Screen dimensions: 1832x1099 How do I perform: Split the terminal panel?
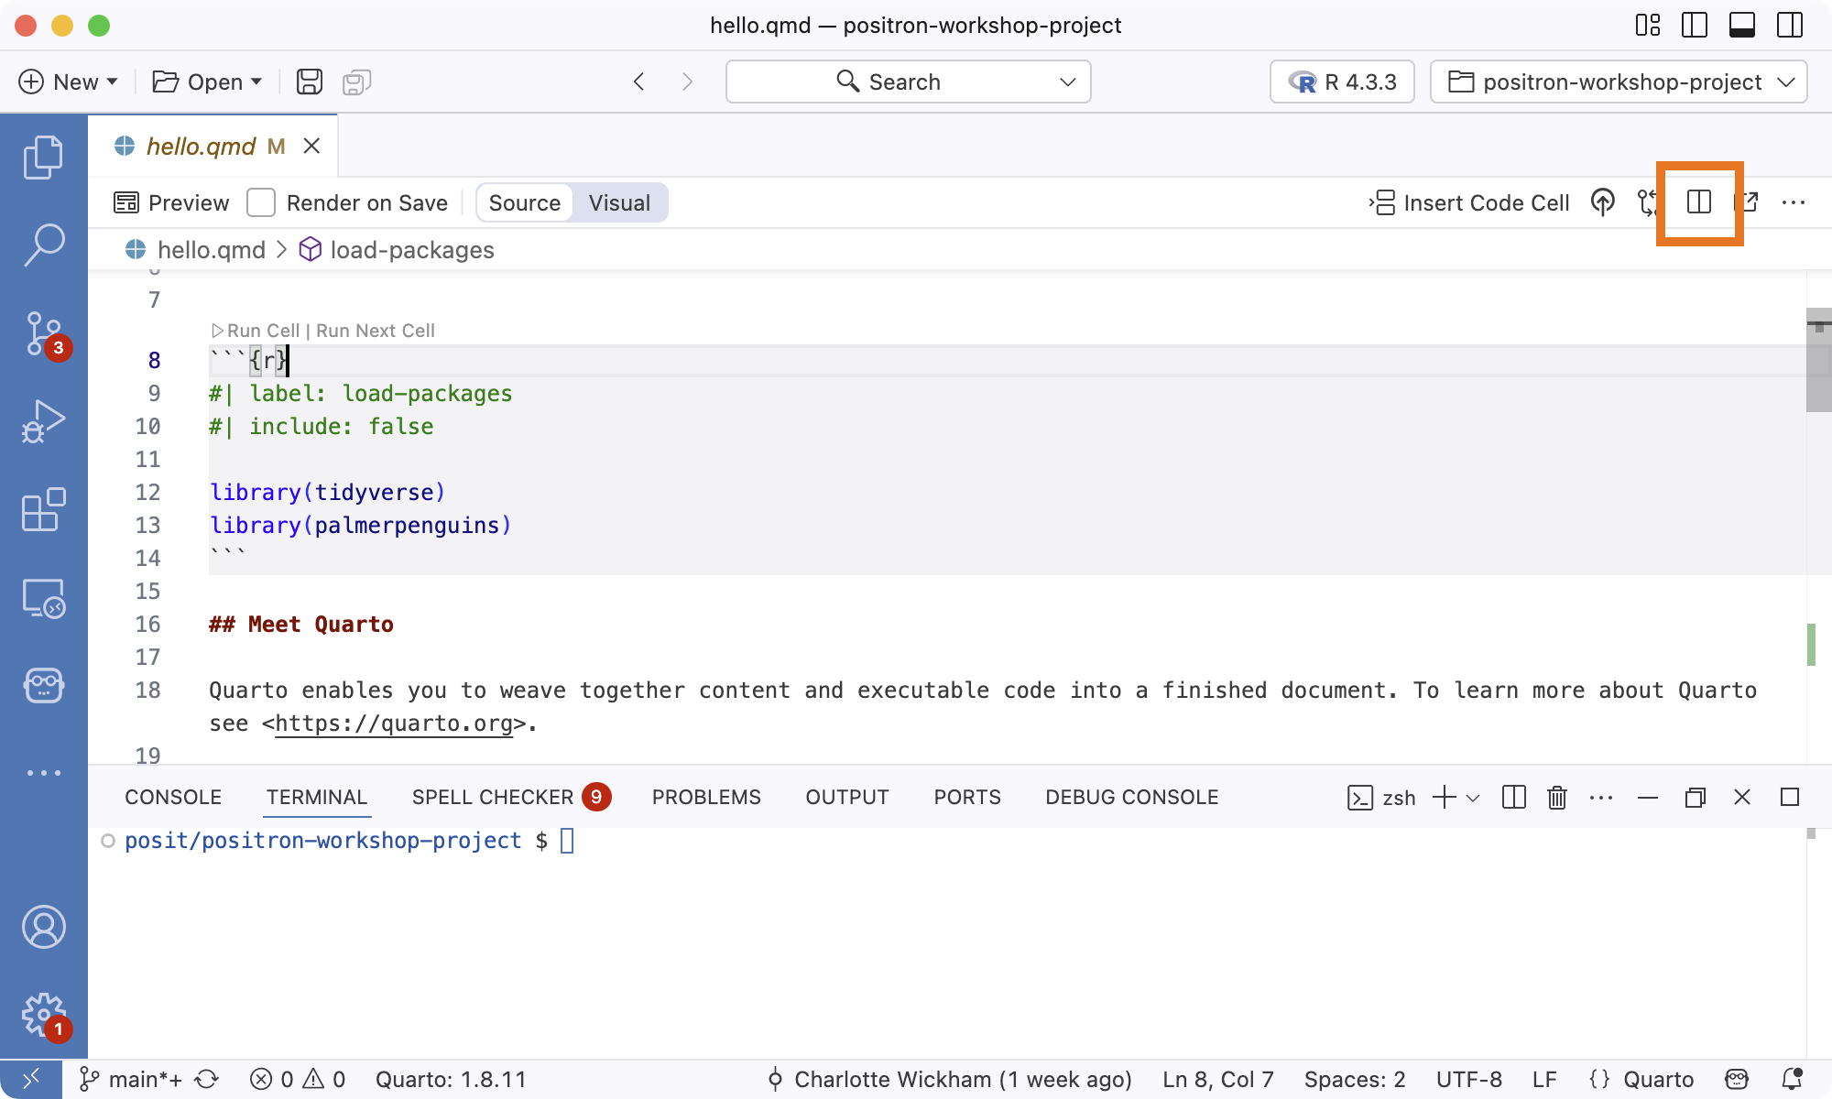1514,798
